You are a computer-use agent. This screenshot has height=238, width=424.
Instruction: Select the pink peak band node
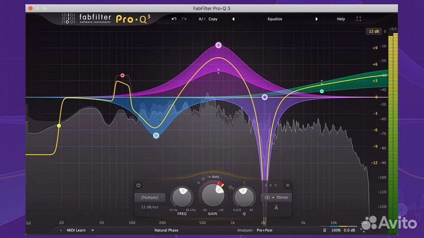[x=218, y=45]
